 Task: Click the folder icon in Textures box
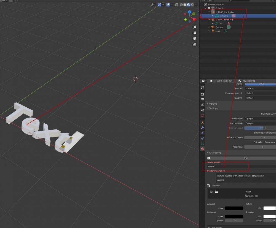217,192
